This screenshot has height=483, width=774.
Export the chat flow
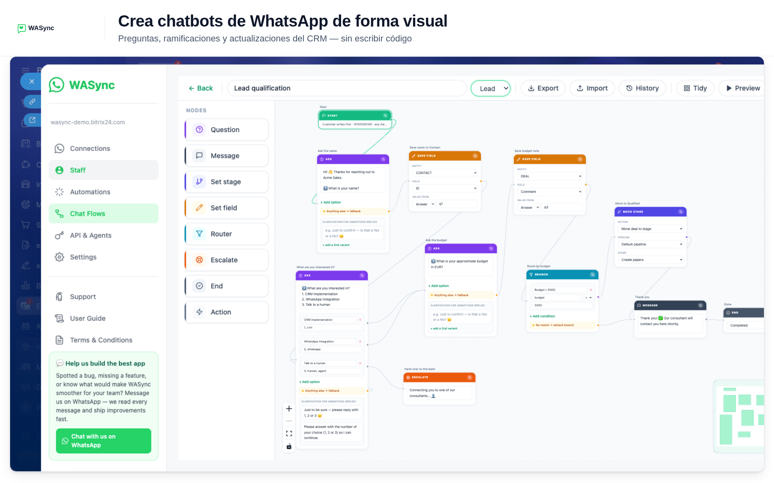tap(543, 89)
